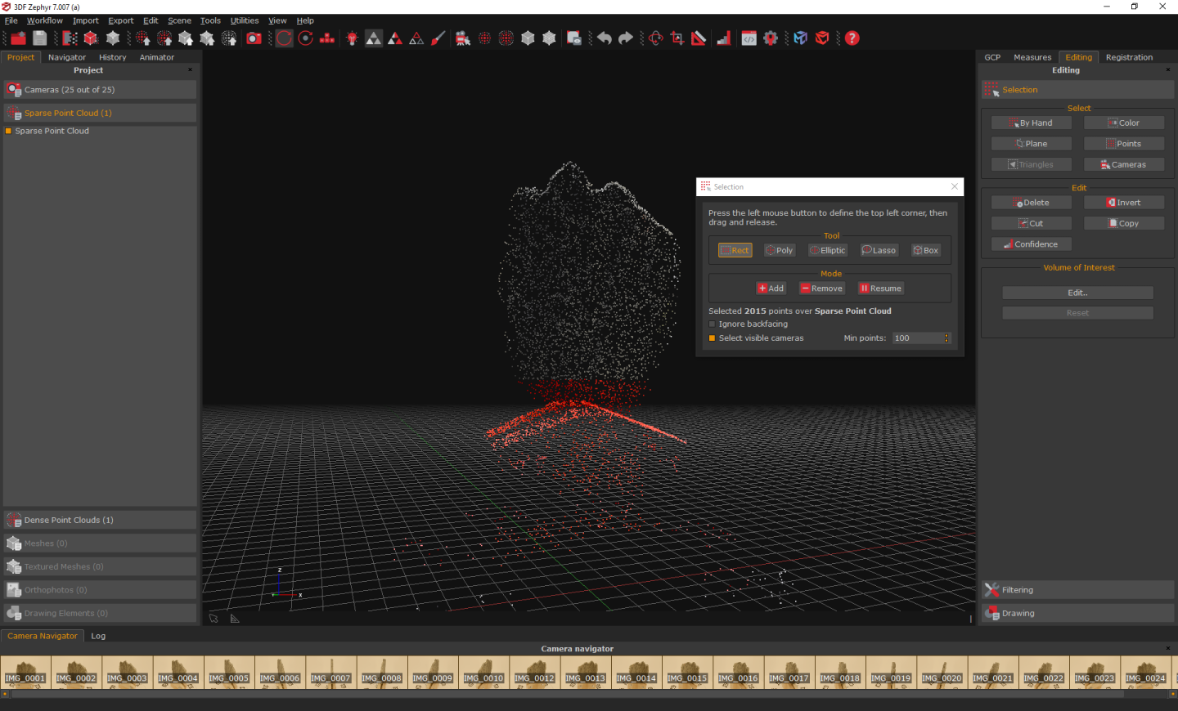Image resolution: width=1178 pixels, height=711 pixels.
Task: Expand the Orthophotos (0) section
Action: tap(100, 590)
